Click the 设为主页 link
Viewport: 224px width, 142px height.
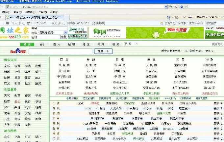tap(170, 23)
